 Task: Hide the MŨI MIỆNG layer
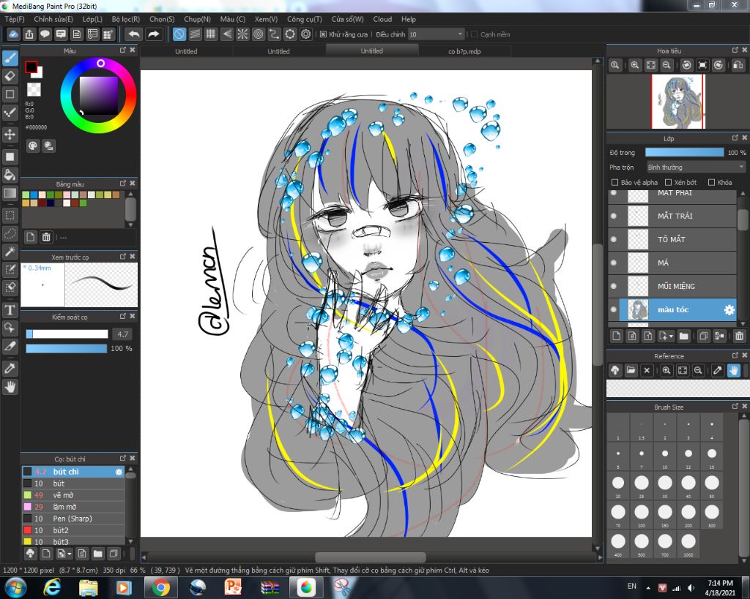coord(614,286)
